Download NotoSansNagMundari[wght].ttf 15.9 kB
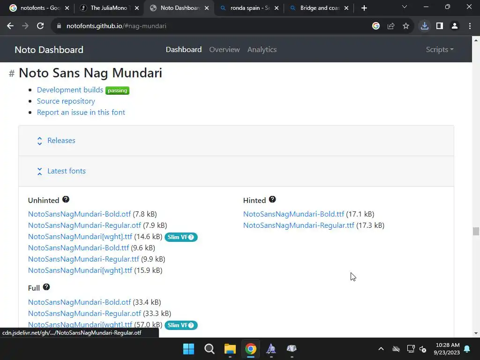The height and width of the screenshot is (360, 480). point(80,270)
